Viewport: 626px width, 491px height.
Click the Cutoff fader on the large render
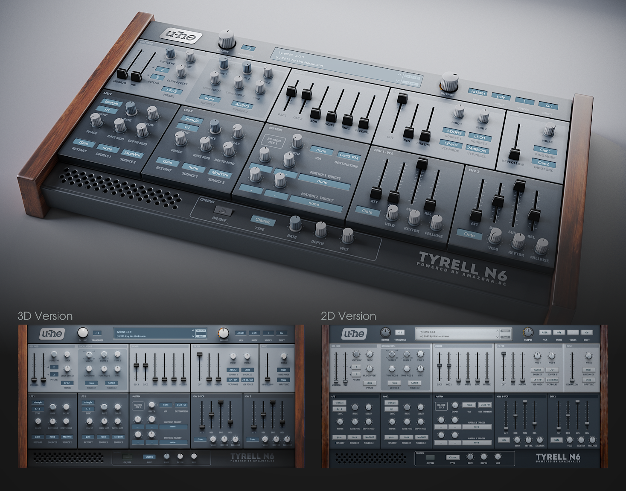pyautogui.click(x=402, y=99)
